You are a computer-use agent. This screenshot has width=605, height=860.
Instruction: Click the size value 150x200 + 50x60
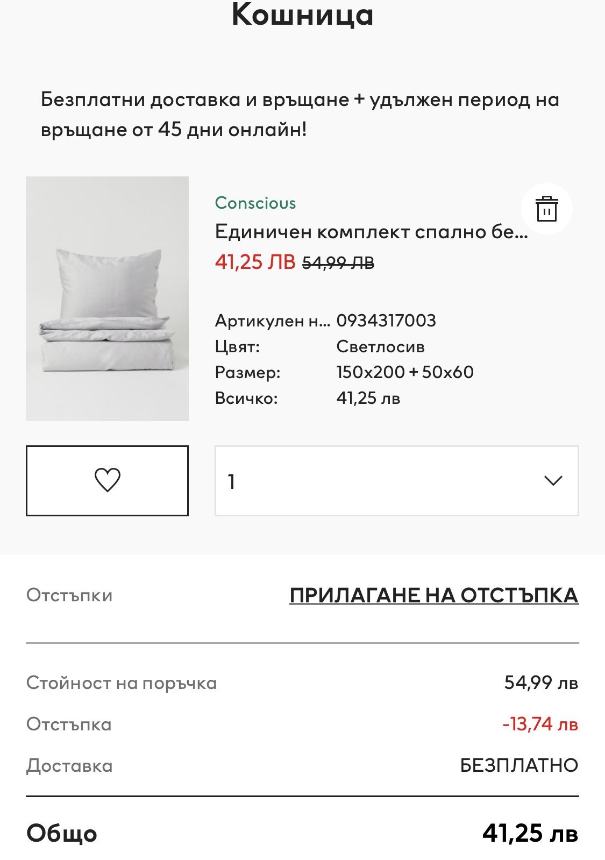click(x=405, y=372)
